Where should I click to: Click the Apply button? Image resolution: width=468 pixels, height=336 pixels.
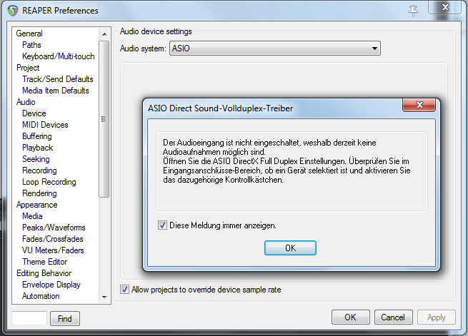pyautogui.click(x=436, y=317)
